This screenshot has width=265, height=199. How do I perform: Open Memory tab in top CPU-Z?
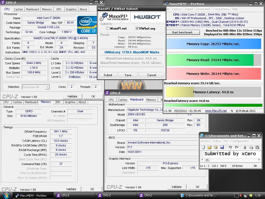point(47,9)
